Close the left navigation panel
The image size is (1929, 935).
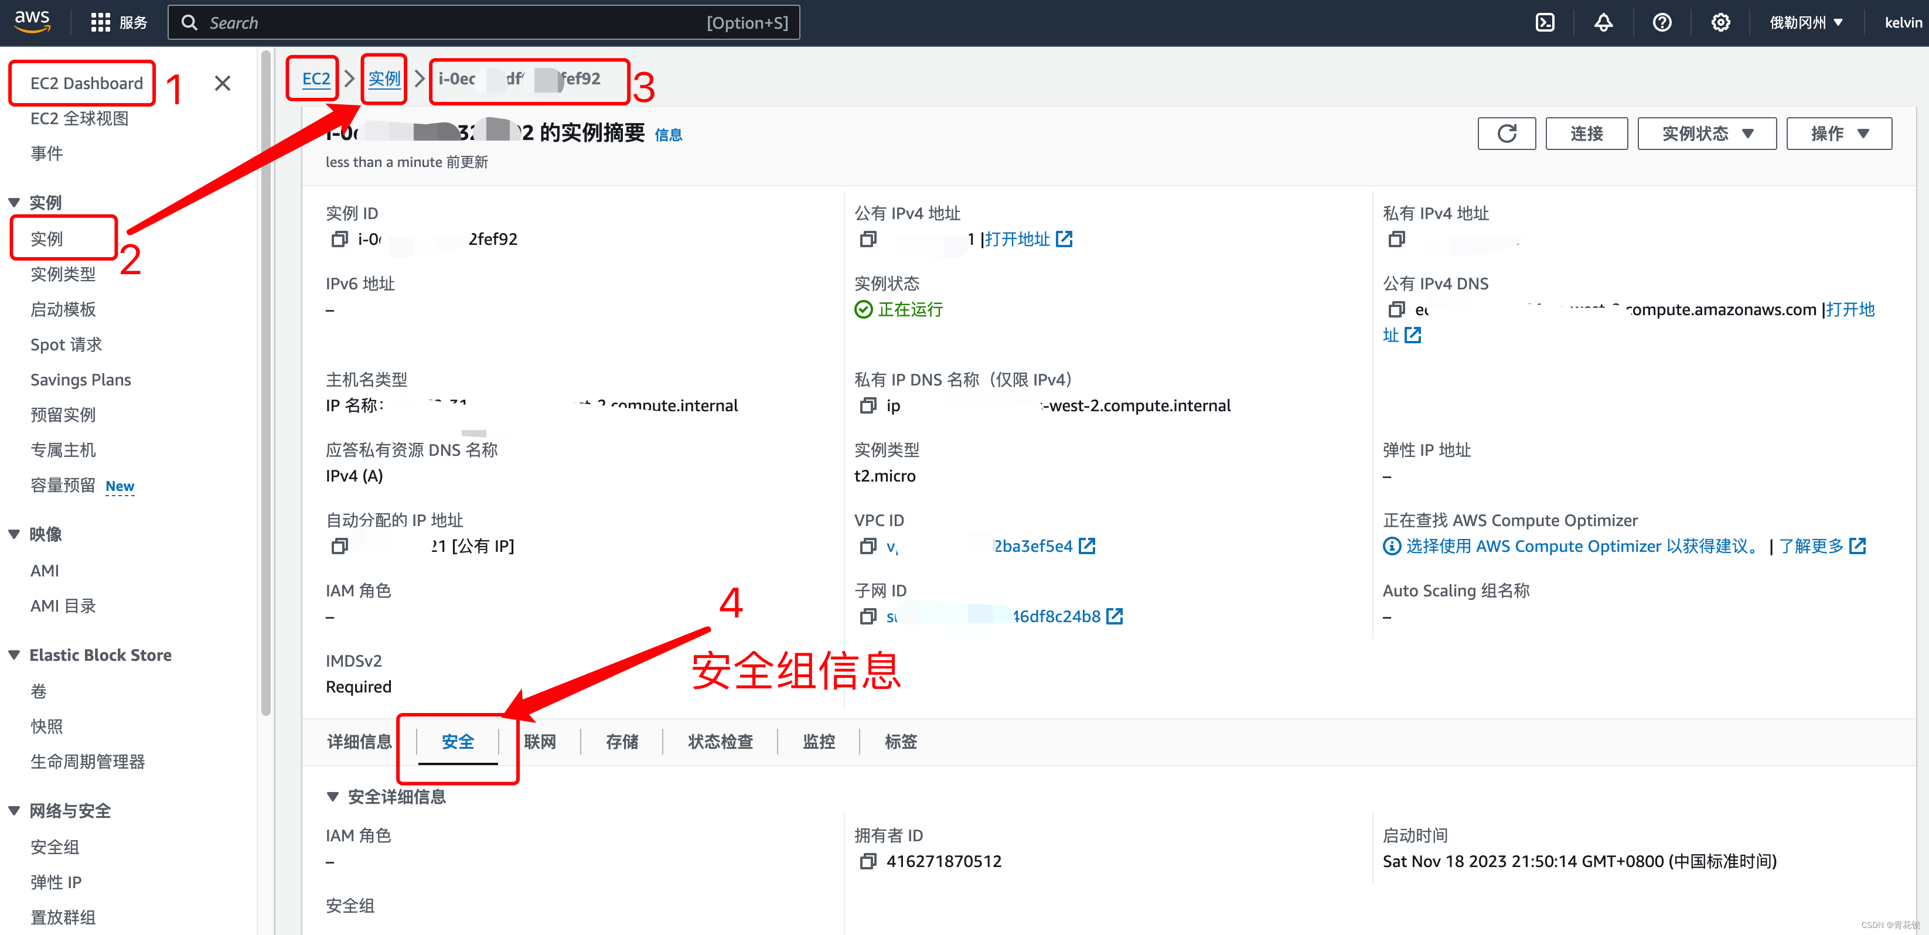[223, 83]
